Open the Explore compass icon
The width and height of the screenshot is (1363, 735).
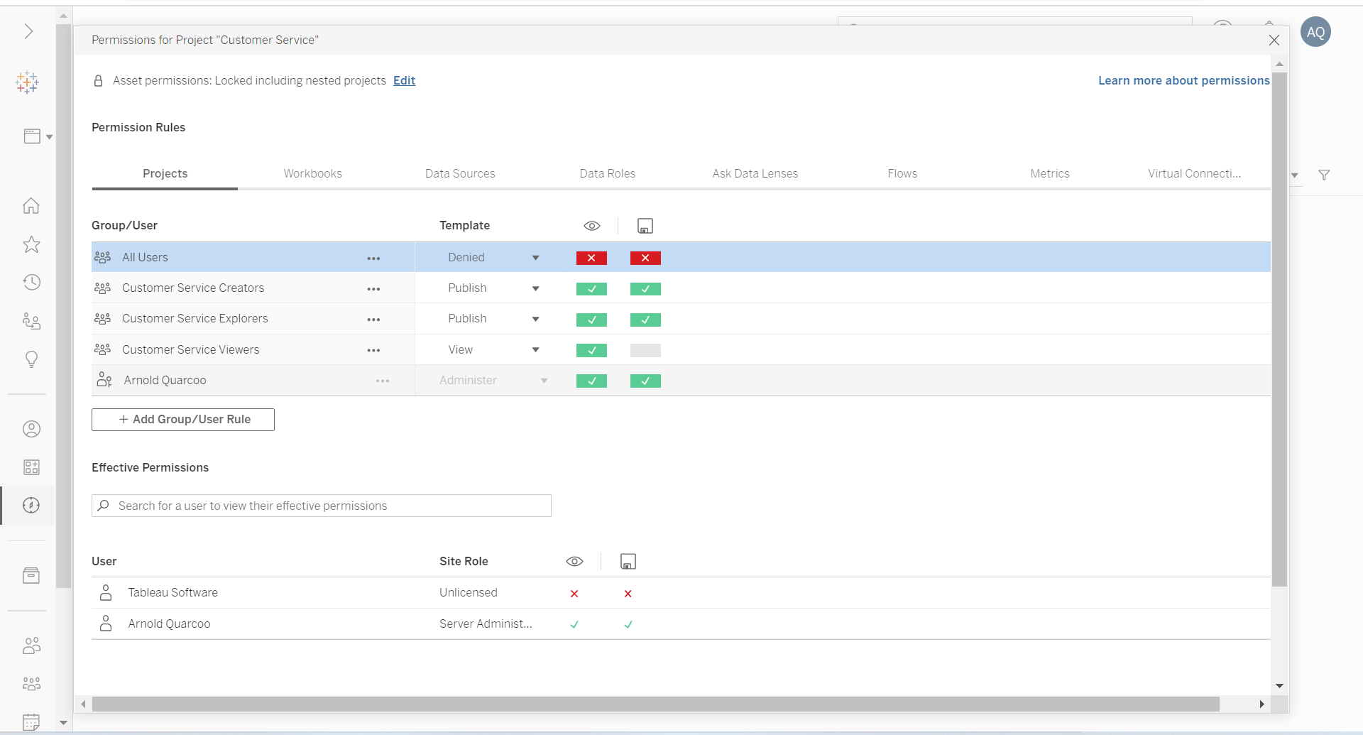31,506
